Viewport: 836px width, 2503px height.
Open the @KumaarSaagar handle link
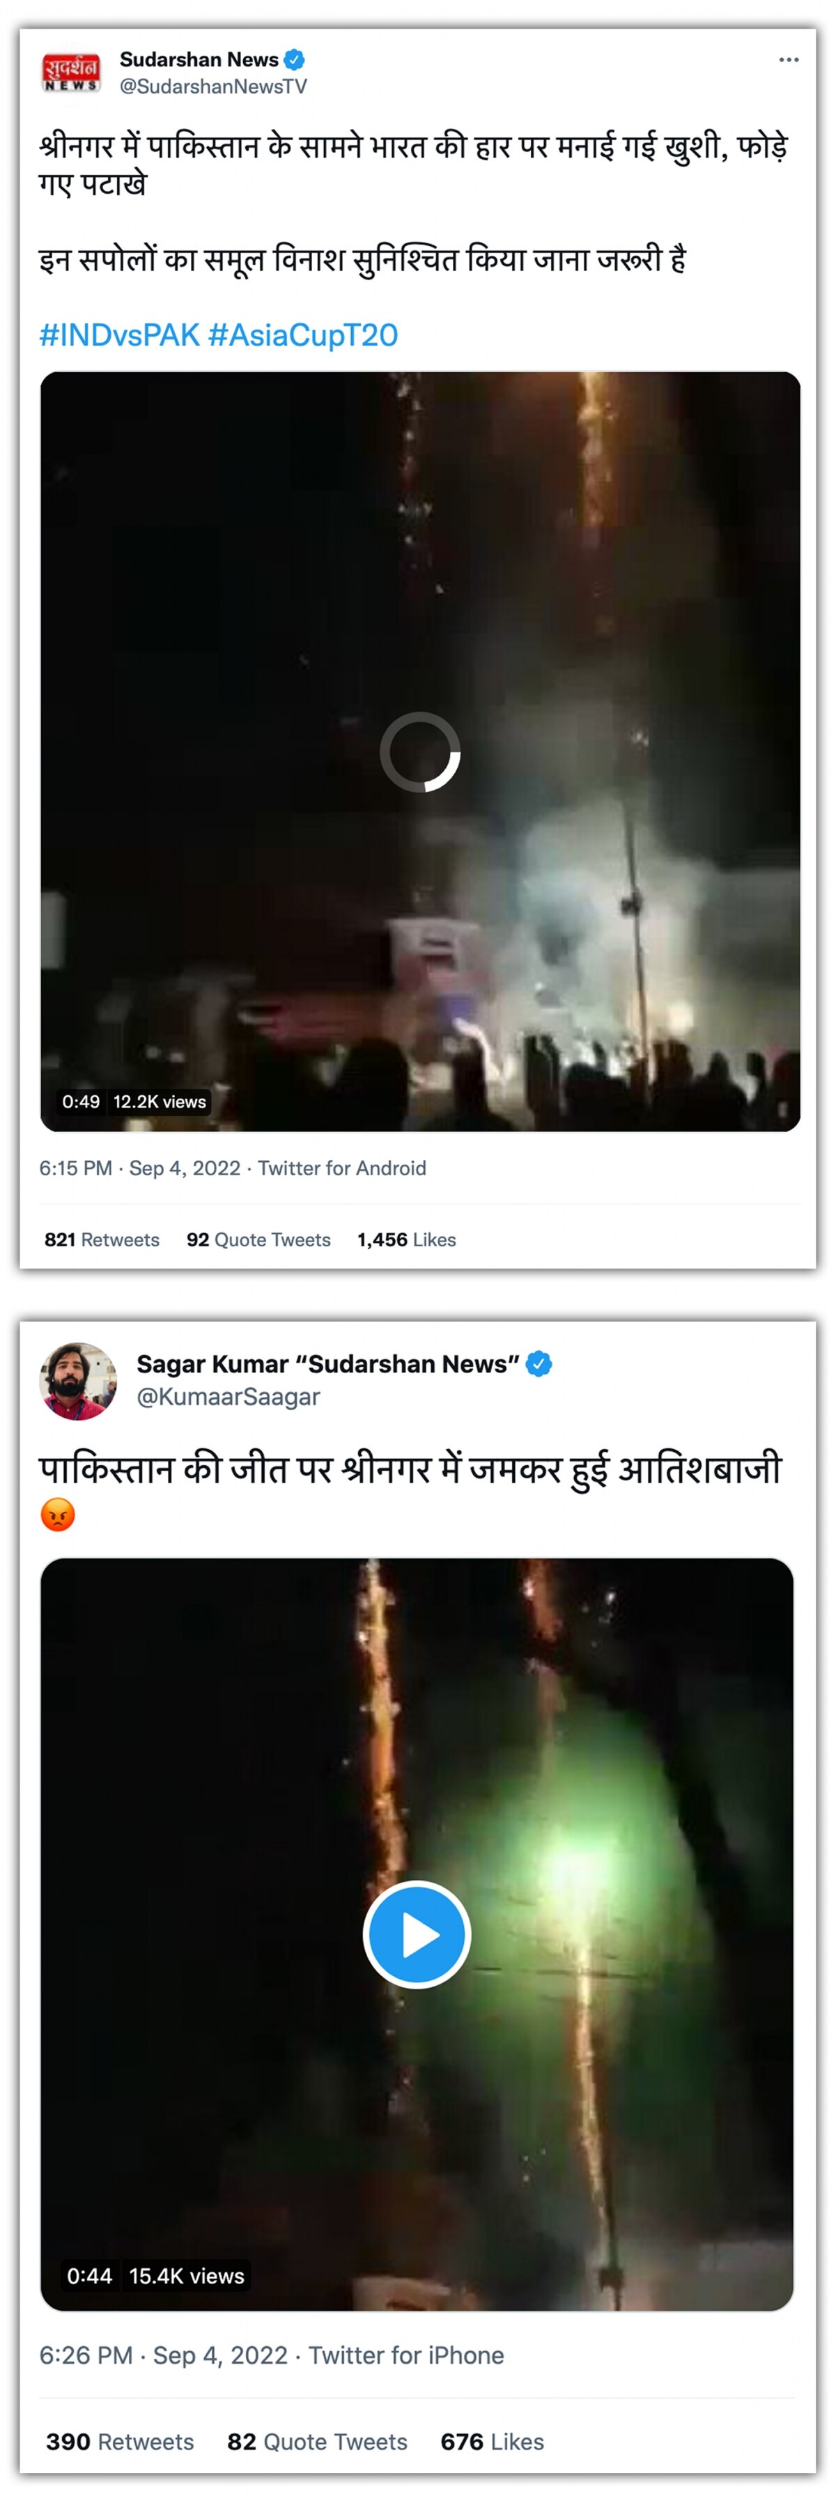pos(229,1398)
